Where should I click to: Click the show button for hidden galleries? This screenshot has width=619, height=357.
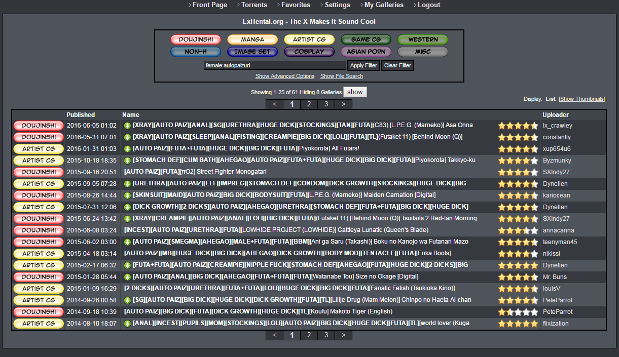(355, 92)
